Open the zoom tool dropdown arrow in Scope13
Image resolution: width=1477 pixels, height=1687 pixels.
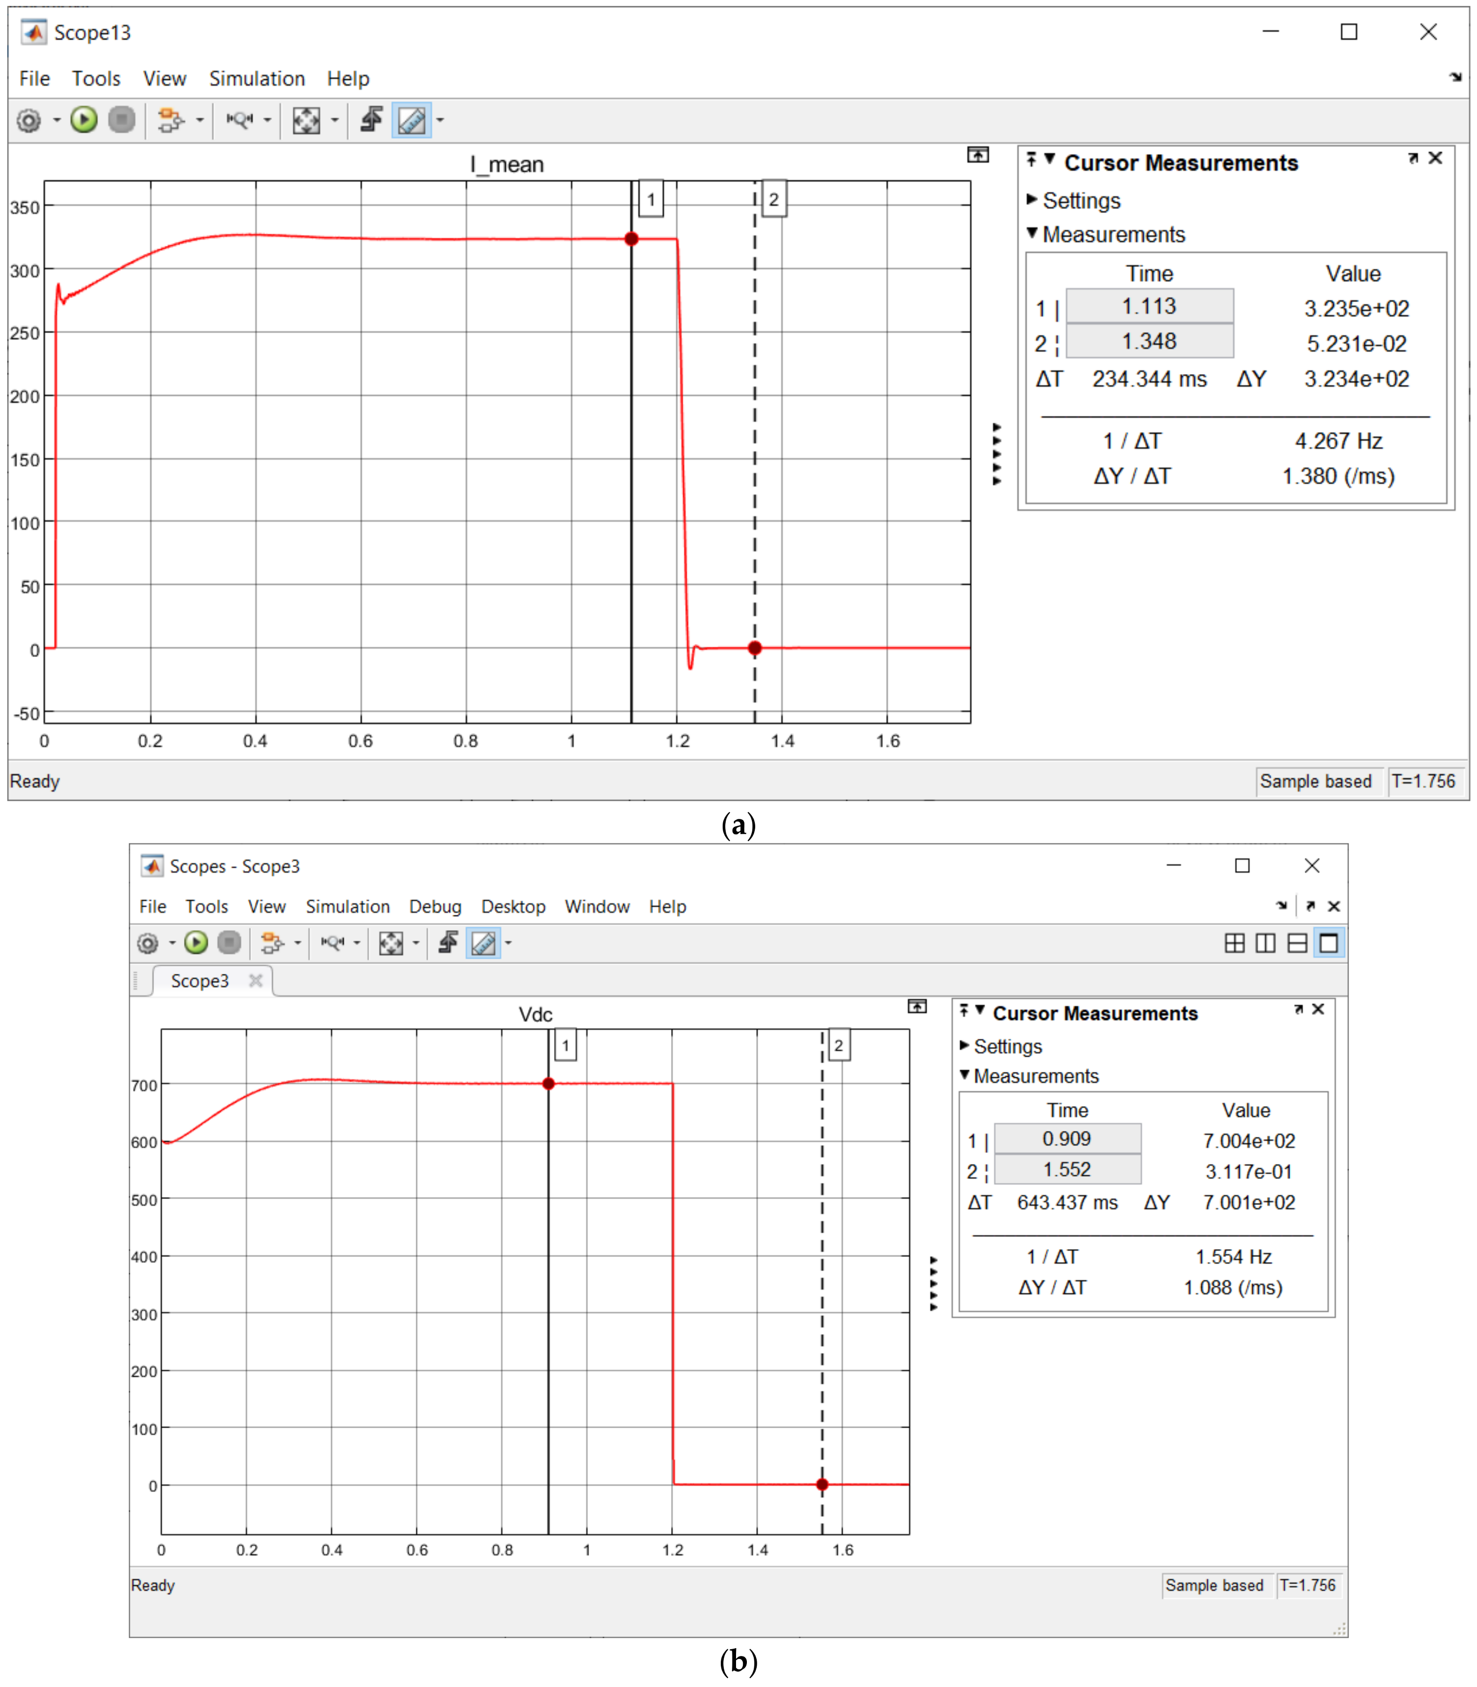click(x=267, y=121)
